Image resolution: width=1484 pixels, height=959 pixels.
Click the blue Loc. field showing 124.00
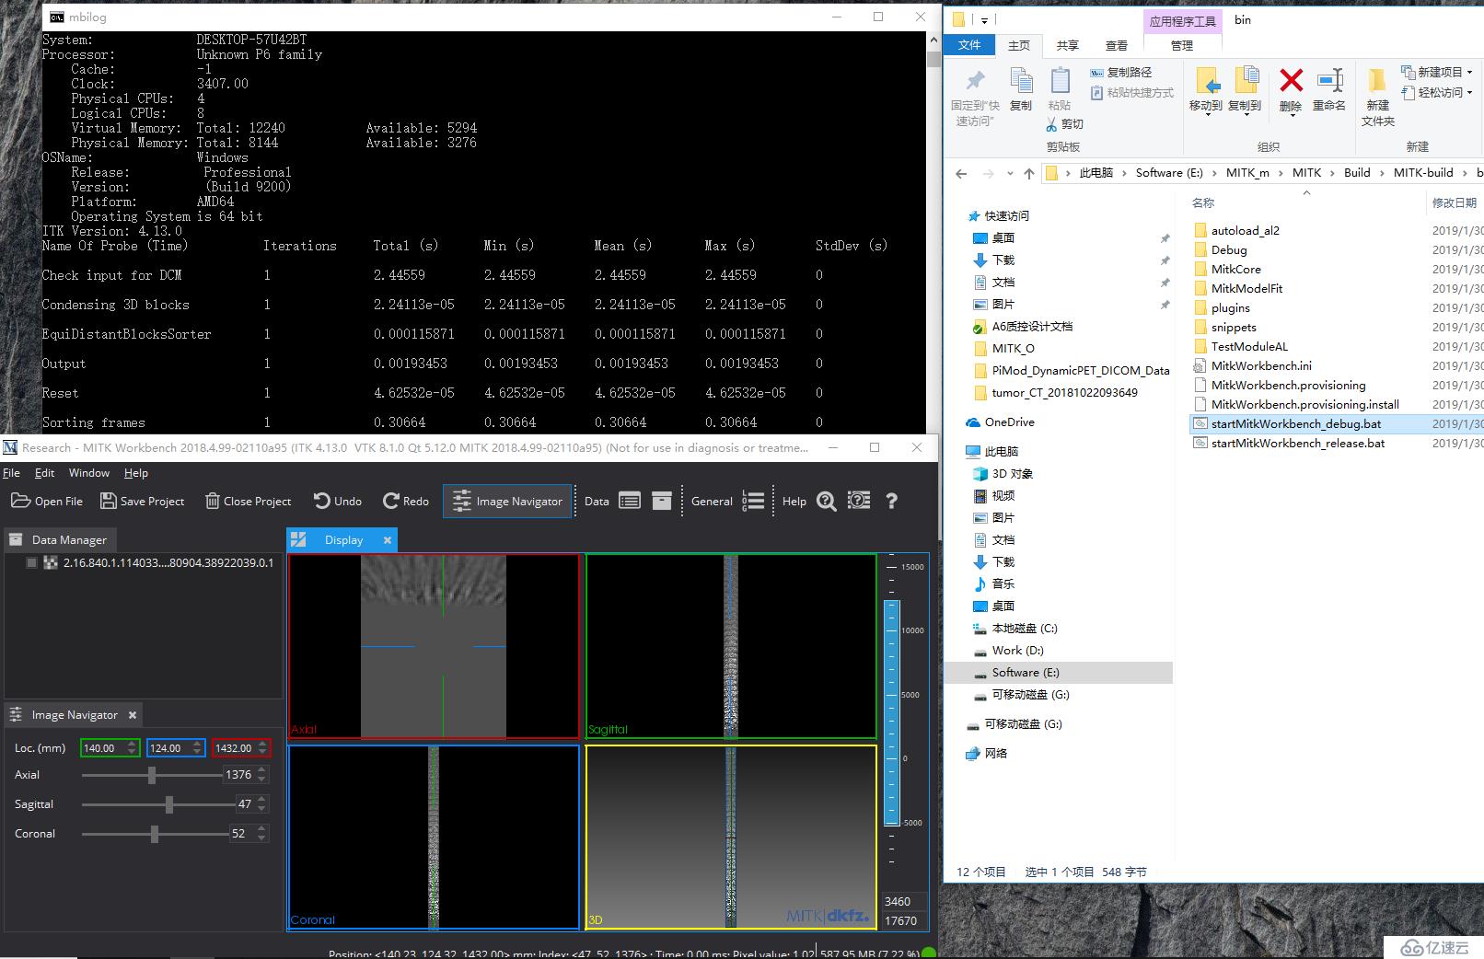click(x=176, y=748)
